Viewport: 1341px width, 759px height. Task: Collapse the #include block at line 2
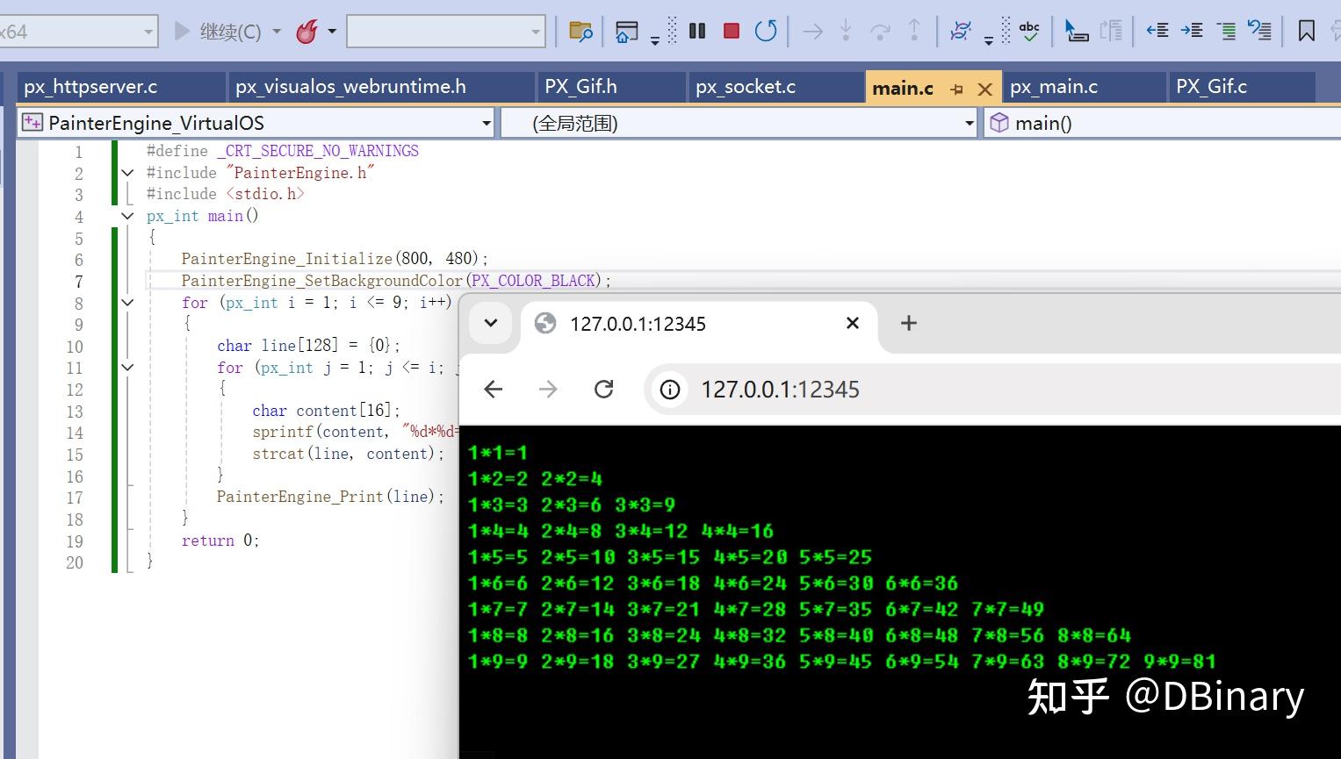[x=127, y=173]
